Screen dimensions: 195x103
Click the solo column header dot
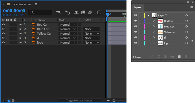[x=11, y=20]
